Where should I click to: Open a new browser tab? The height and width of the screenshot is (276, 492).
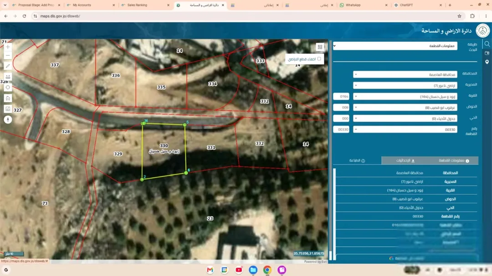click(x=450, y=5)
